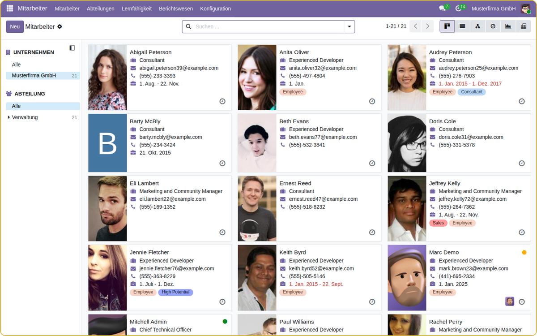Click the Mitarbeiter app title in navbar

33,9
